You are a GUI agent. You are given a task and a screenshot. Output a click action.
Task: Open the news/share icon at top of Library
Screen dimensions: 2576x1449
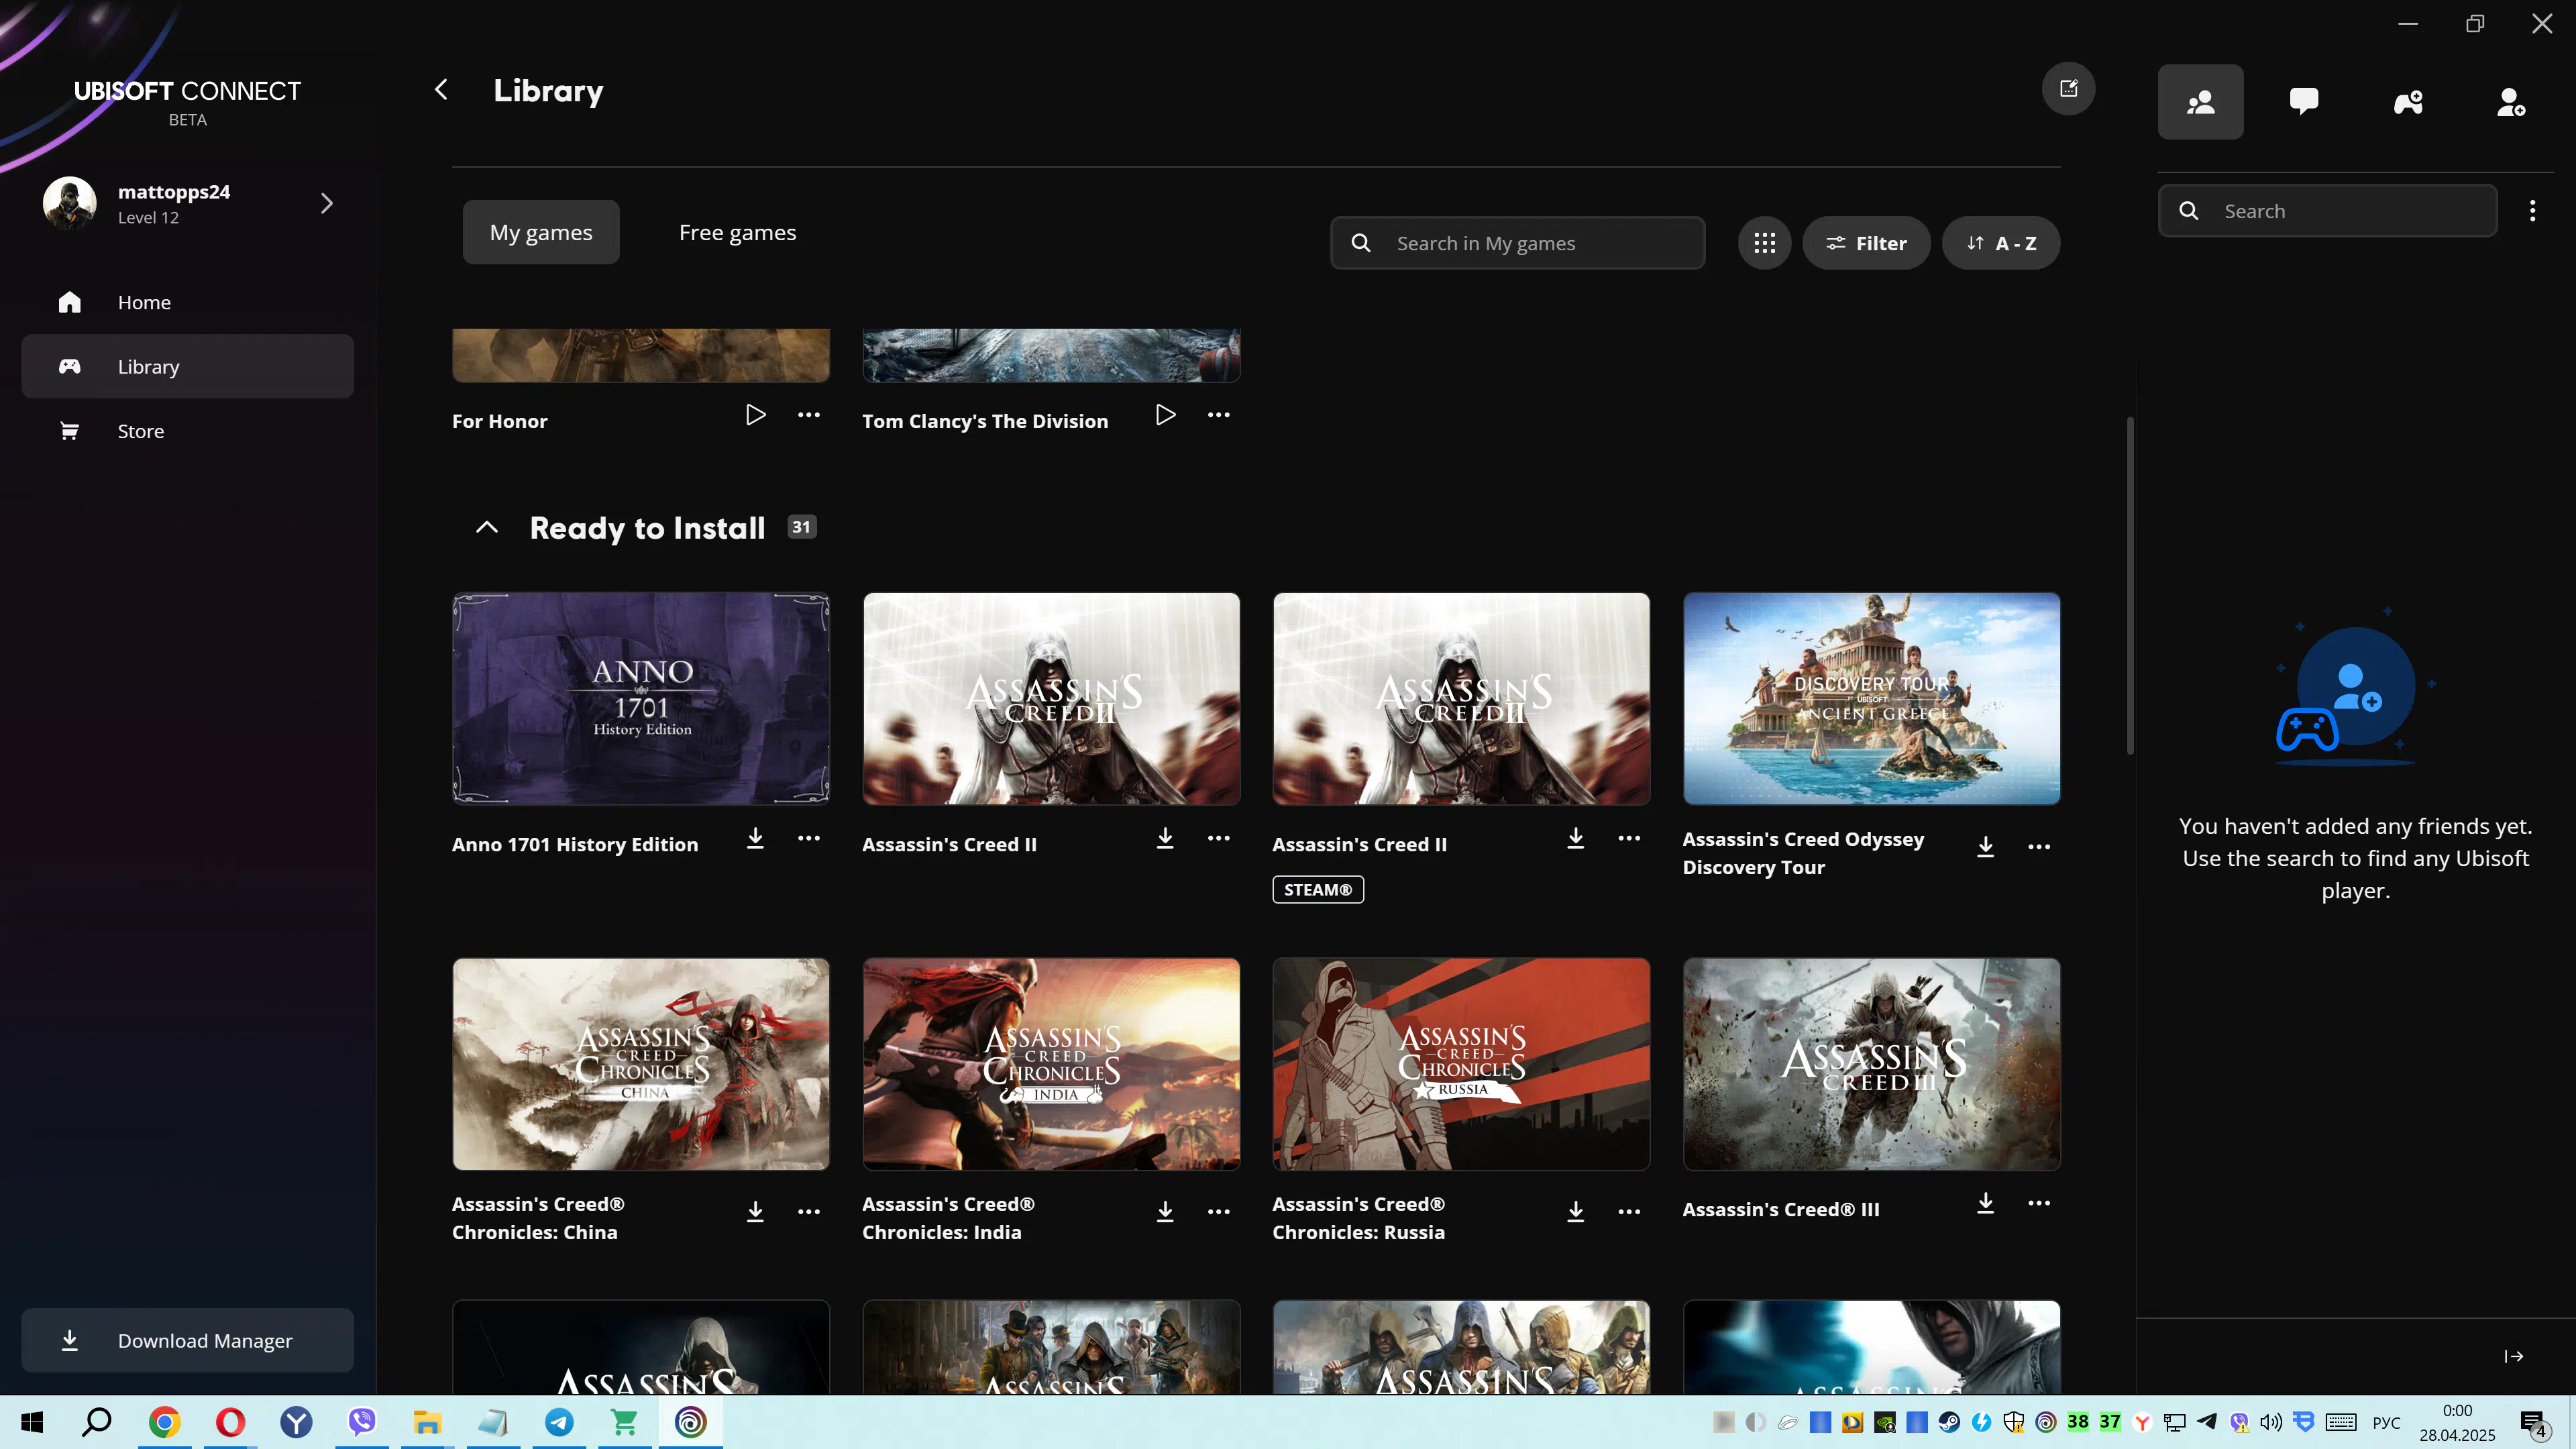point(2068,89)
